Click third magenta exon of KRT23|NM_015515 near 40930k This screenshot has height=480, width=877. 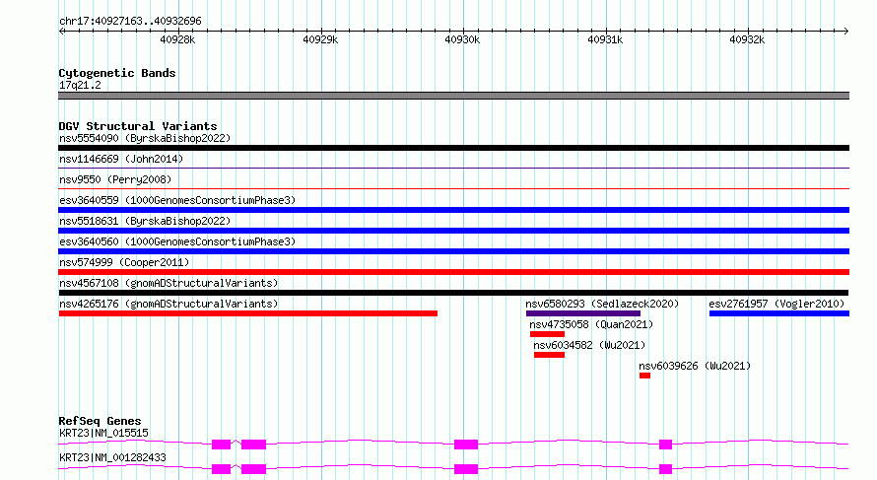(x=466, y=445)
